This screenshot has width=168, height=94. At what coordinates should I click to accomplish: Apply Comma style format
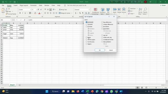83,13
